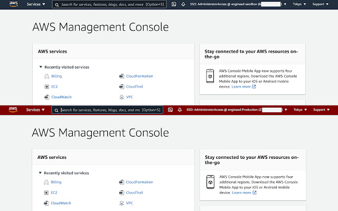This screenshot has width=338, height=211.
Task: Open the CloudFormation link in the upper console
Action: 139,76
